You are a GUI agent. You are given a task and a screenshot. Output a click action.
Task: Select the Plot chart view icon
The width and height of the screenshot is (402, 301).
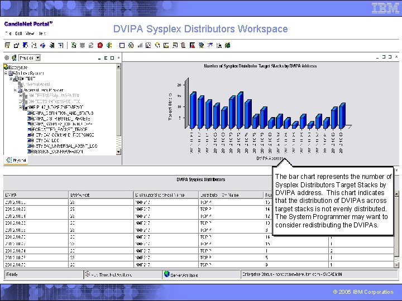[x=149, y=45]
